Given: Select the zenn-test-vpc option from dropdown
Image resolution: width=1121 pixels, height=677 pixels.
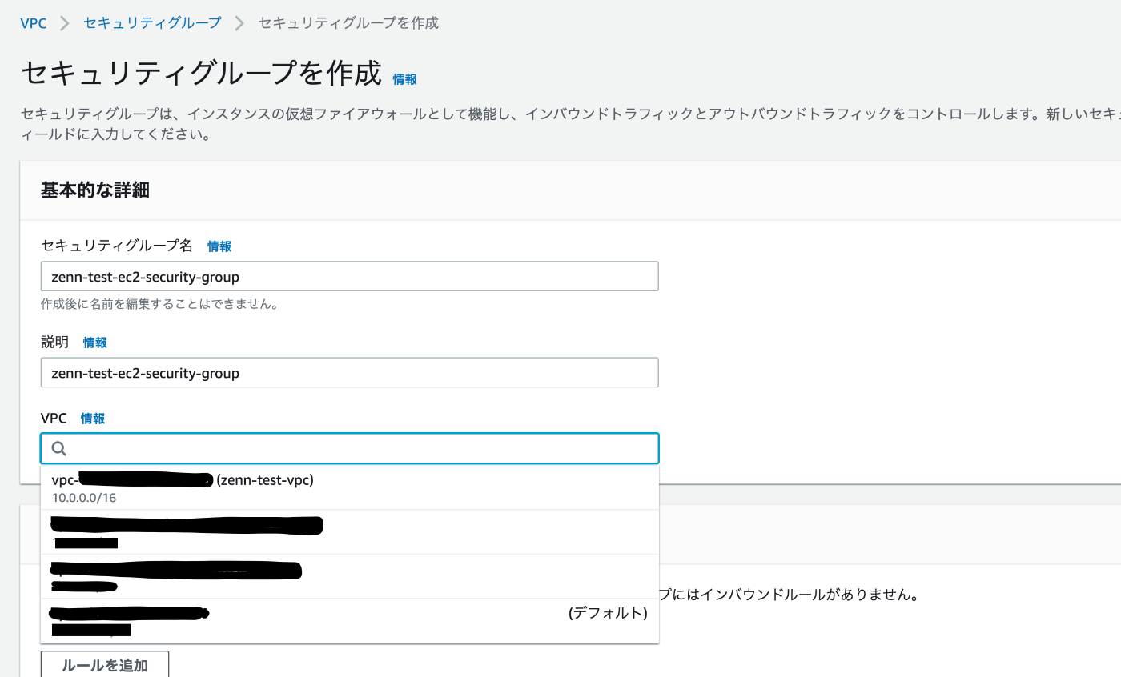Looking at the screenshot, I should [349, 487].
